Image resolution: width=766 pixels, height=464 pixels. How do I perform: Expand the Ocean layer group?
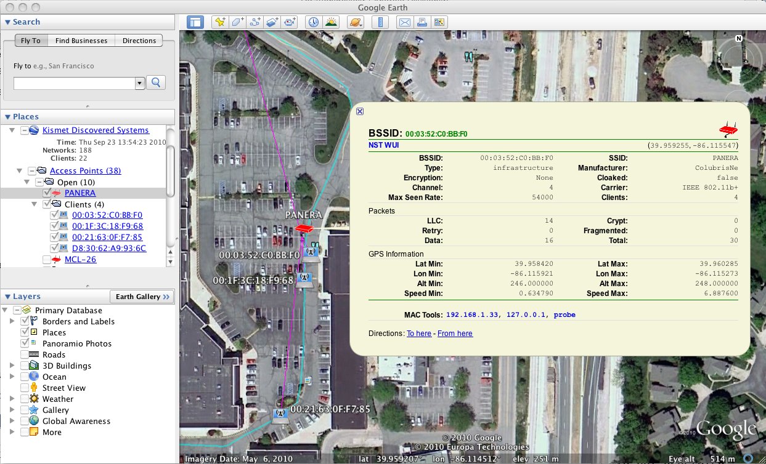[x=12, y=377]
